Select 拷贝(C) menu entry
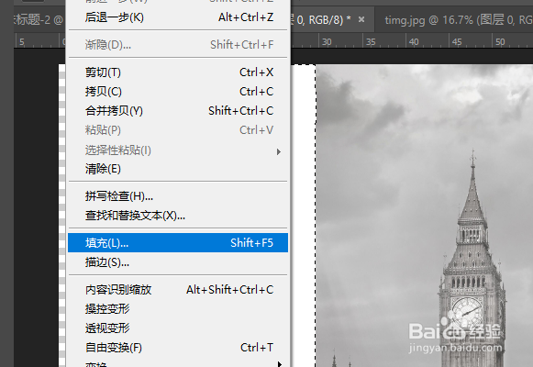Image resolution: width=533 pixels, height=367 pixels. pos(178,92)
